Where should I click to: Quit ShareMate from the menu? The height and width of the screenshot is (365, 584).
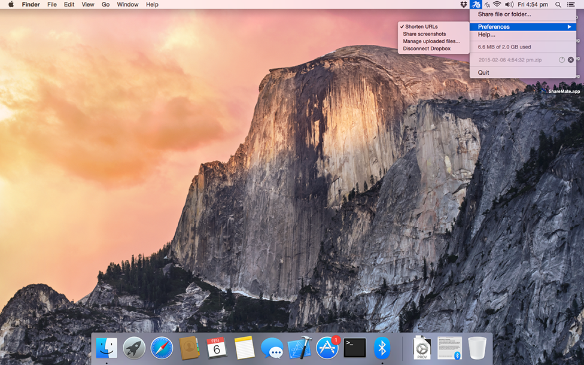522,72
